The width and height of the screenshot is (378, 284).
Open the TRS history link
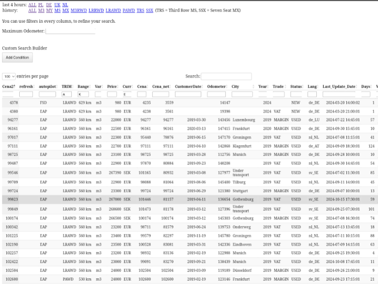140,11
